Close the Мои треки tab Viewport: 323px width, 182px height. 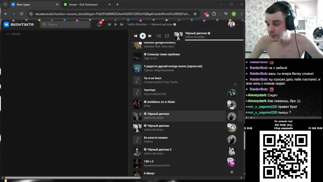(57, 5)
